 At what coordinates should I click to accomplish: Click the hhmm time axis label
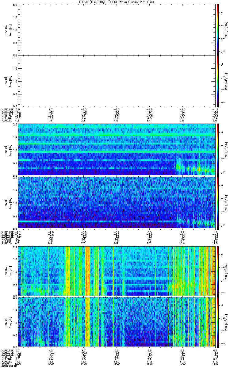coord(5,363)
